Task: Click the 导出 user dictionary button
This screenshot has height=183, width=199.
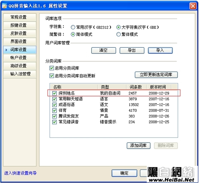Action: pyautogui.click(x=132, y=50)
